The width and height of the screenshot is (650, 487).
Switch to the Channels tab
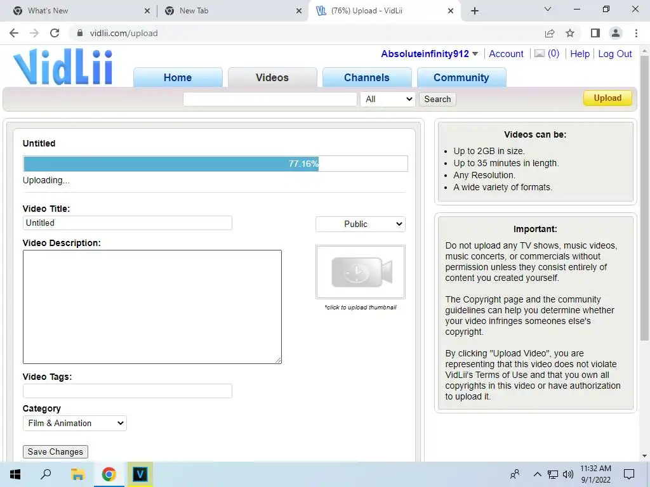tap(367, 77)
